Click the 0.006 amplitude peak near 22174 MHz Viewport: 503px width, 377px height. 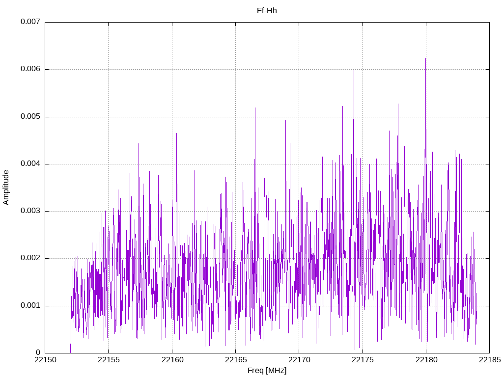(354, 70)
